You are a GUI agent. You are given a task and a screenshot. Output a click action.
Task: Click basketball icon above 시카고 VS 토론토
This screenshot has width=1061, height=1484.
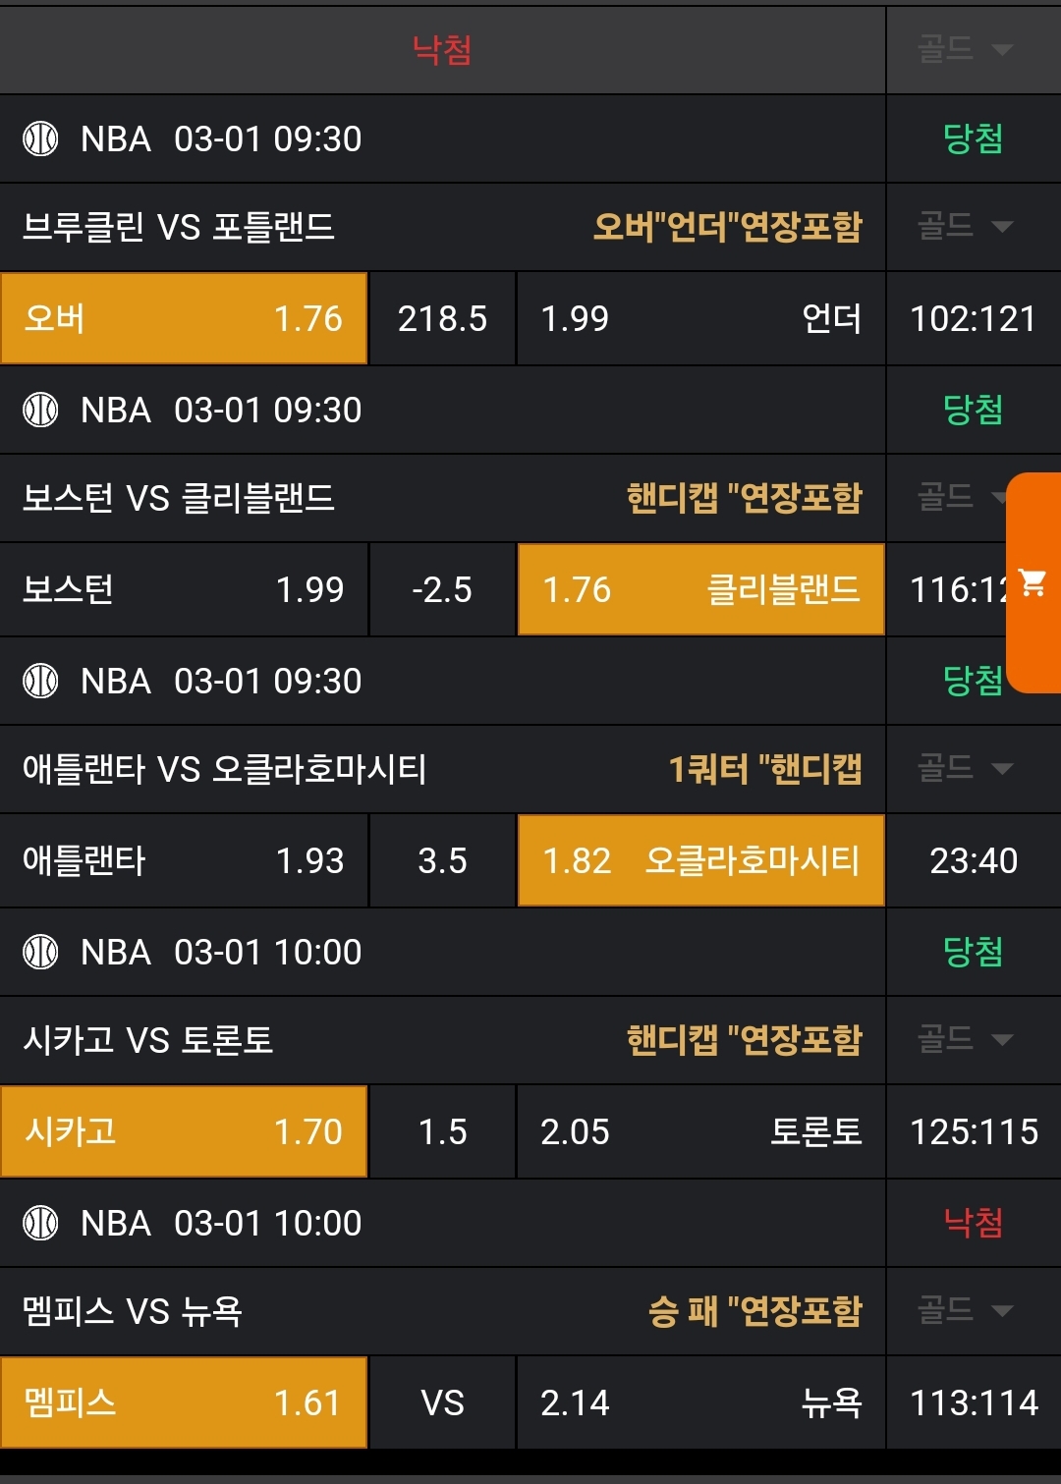(x=40, y=952)
